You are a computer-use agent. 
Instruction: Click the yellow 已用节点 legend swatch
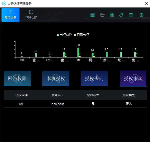point(75,35)
